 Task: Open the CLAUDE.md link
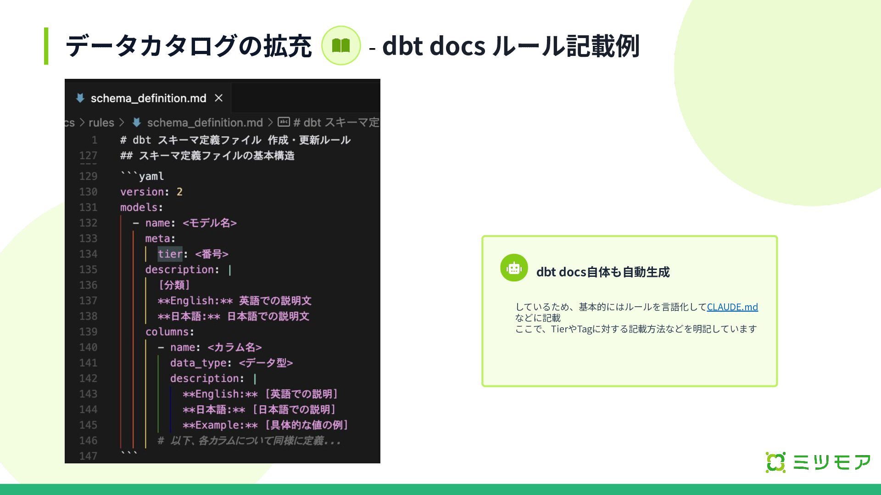732,307
